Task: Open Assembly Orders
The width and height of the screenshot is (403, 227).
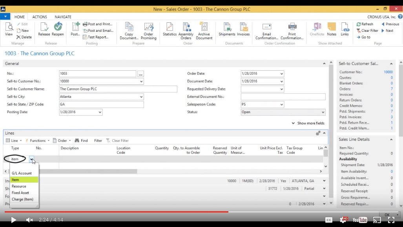Action: click(186, 31)
